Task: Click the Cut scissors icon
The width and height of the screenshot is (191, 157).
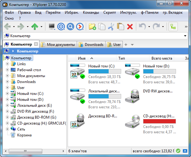Action: (x=111, y=27)
